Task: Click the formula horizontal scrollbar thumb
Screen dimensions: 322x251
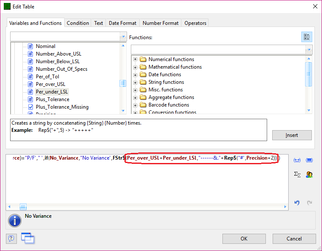Action: [23, 207]
